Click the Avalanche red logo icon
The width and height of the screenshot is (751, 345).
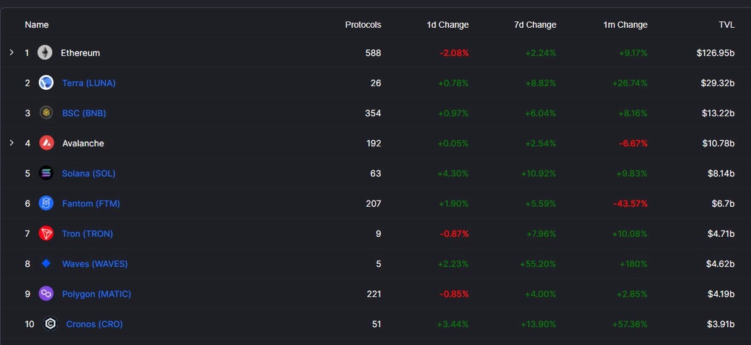(47, 143)
